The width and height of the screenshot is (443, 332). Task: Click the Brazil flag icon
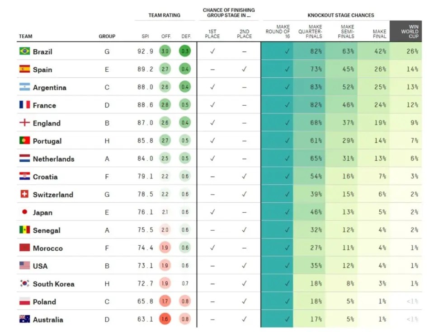coord(24,51)
